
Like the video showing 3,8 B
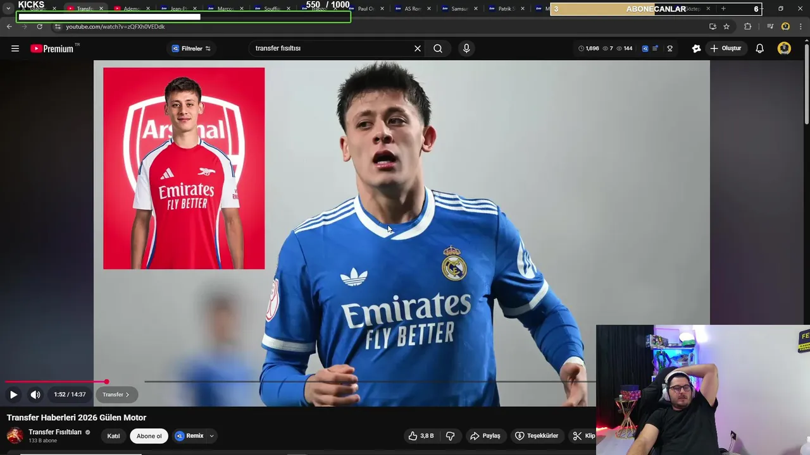[421, 436]
